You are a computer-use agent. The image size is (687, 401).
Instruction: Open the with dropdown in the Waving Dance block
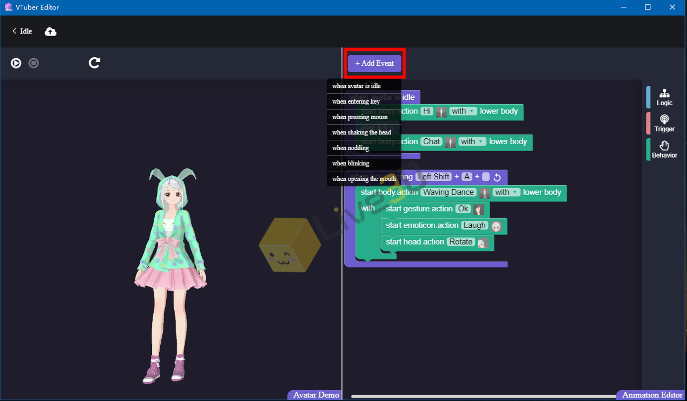pos(506,192)
